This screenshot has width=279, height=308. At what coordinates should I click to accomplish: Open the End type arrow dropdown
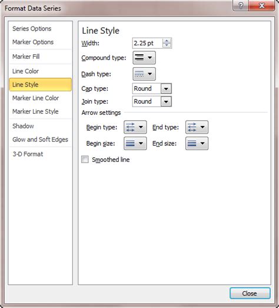(x=197, y=127)
